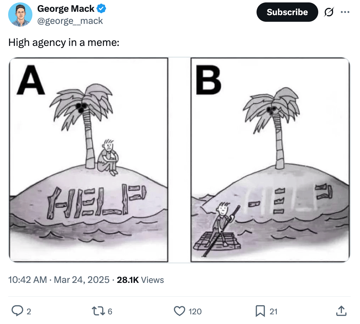Open meme panel B image
This screenshot has width=360, height=324.
[270, 160]
